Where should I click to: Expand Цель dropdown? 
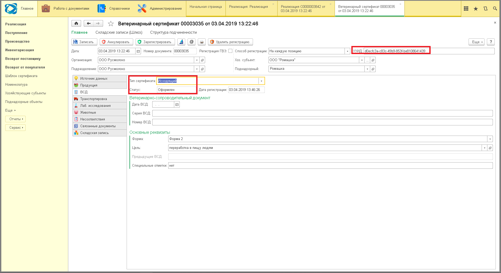click(485, 148)
